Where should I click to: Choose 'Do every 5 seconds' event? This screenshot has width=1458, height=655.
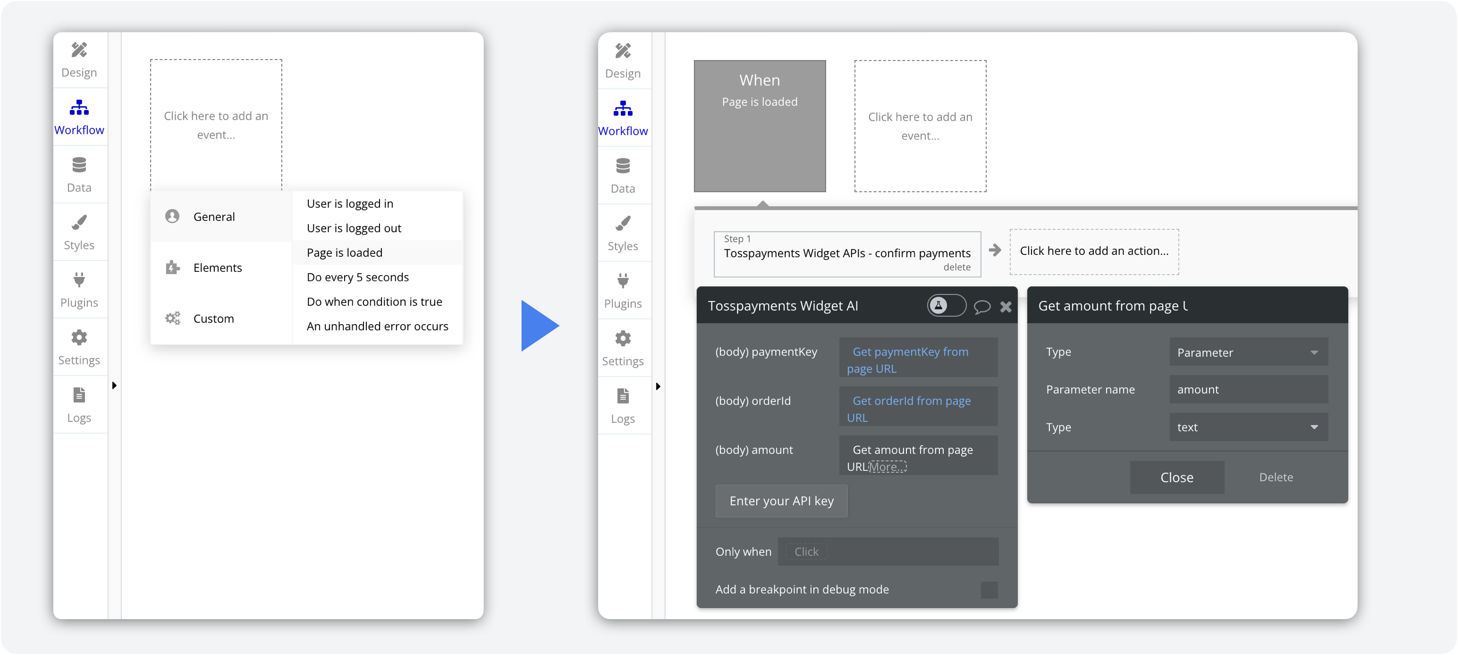pos(378,277)
